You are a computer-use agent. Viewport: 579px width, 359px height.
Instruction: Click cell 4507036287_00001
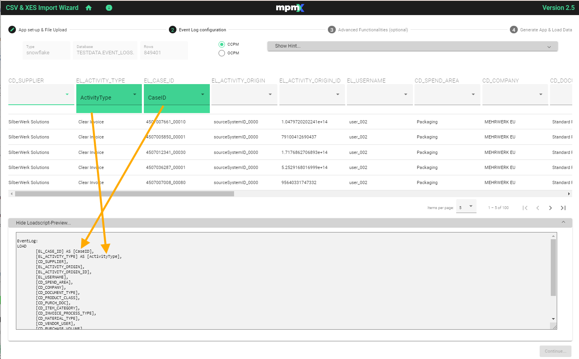166,167
